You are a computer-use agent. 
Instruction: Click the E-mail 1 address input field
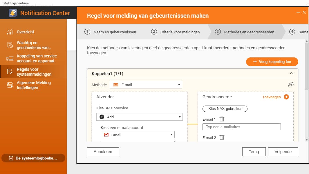pyautogui.click(x=241, y=127)
